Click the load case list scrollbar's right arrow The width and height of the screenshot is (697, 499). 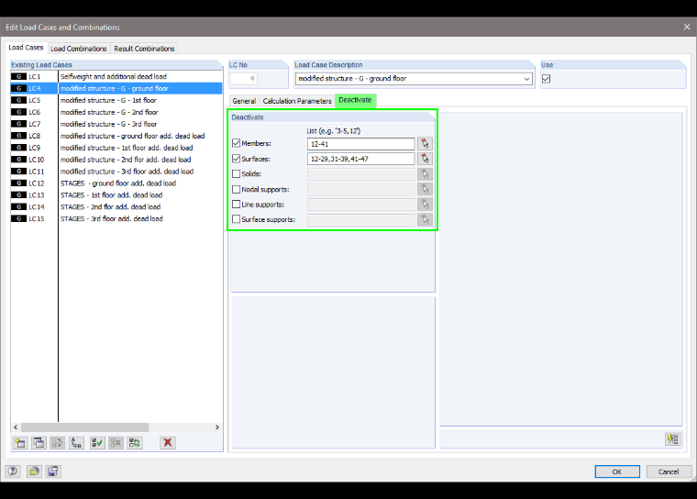pyautogui.click(x=217, y=427)
